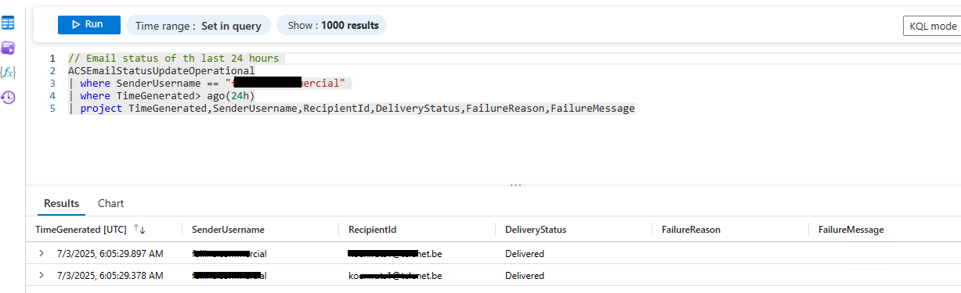
Task: Expand the 6:05:29.378 AM result row
Action: [x=42, y=275]
